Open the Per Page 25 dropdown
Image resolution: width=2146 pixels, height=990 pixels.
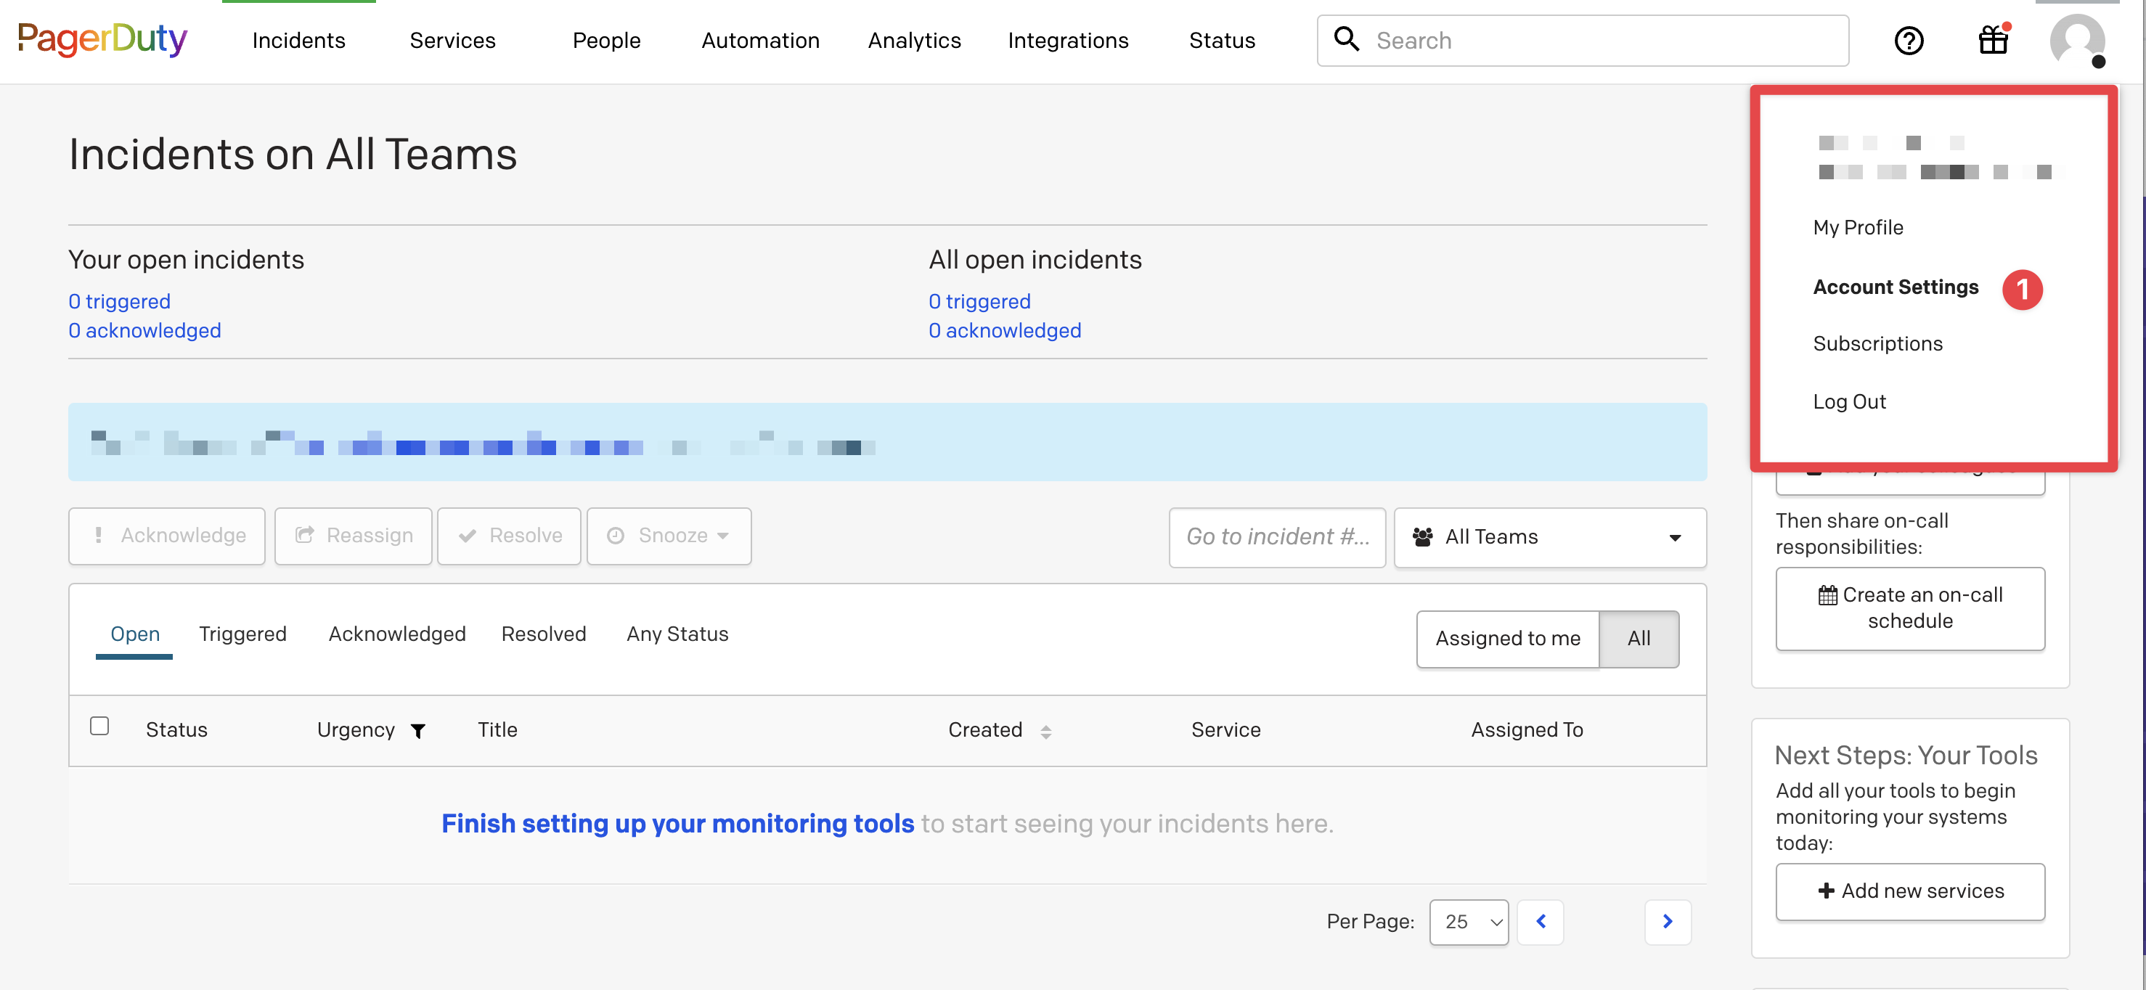click(x=1468, y=921)
